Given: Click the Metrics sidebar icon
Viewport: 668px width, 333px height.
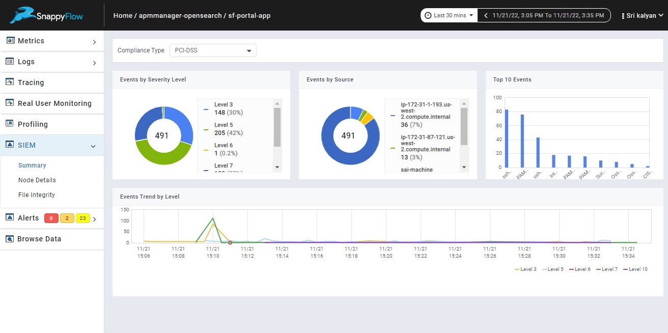Looking at the screenshot, I should point(10,41).
